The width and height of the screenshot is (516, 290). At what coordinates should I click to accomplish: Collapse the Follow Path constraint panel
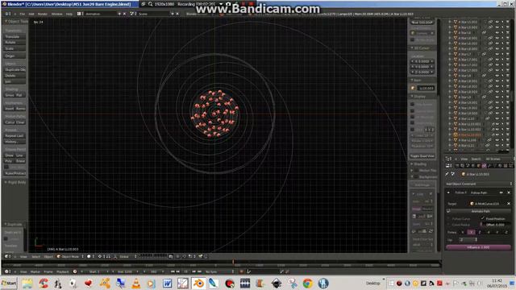[x=448, y=193]
